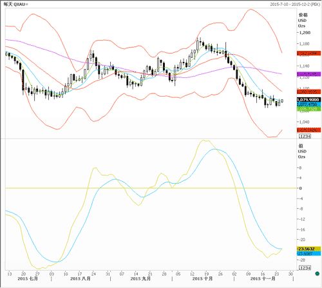Image resolution: width=322 pixels, height=288 pixels.
Task: Click the blue tag under -23.5632
Action: point(309,254)
